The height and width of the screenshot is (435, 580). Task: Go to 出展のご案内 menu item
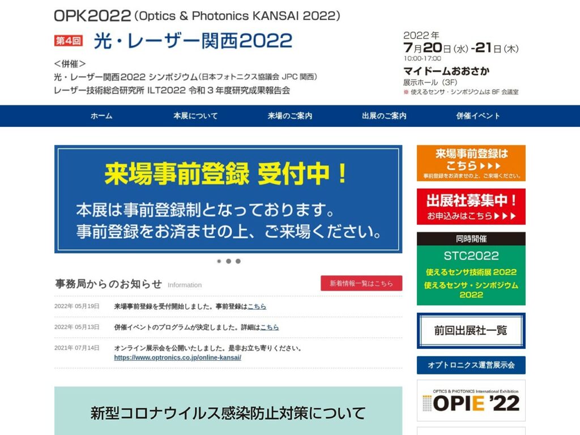(384, 116)
